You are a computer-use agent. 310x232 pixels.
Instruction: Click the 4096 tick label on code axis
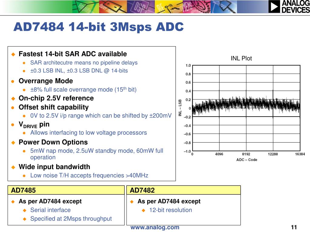[x=219, y=154]
